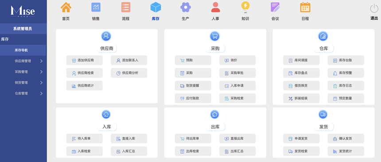Click 直接出库
This screenshot has width=381, height=162.
pos(237,138)
